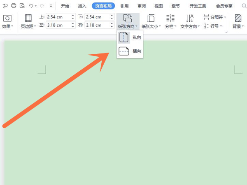The image size is (247, 185).
Task: Open the 纸张大小 paper size menu
Action: click(151, 21)
